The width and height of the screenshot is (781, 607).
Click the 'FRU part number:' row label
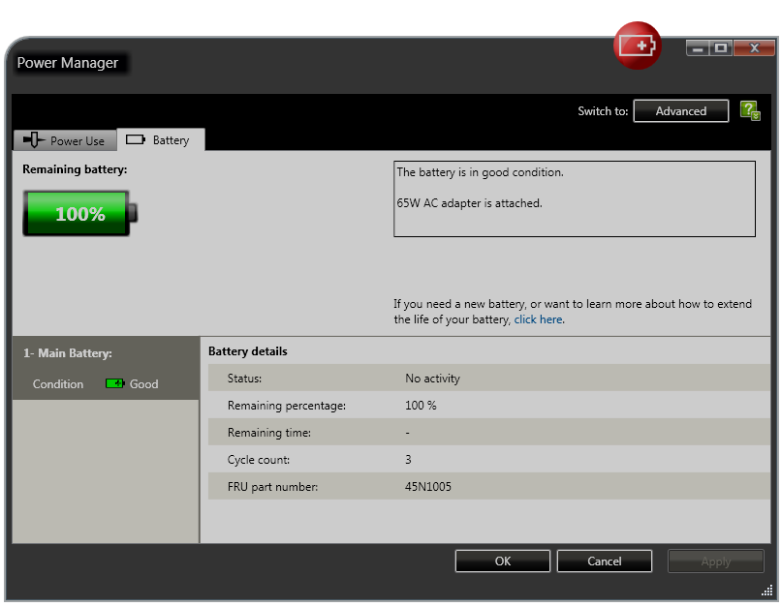click(272, 487)
